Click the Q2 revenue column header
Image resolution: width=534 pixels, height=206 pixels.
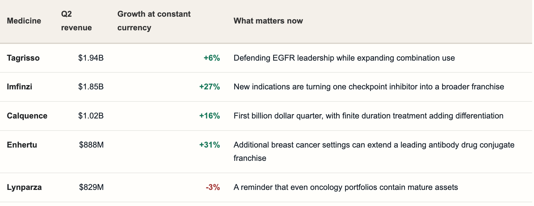click(76, 21)
